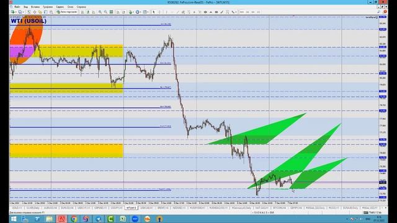Expand the indicators dropdown arrow

click(x=133, y=12)
